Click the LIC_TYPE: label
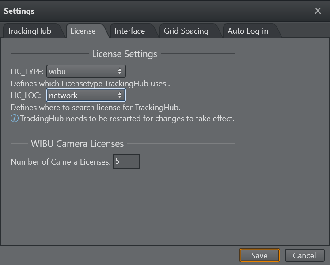This screenshot has height=265, width=330. coord(27,71)
